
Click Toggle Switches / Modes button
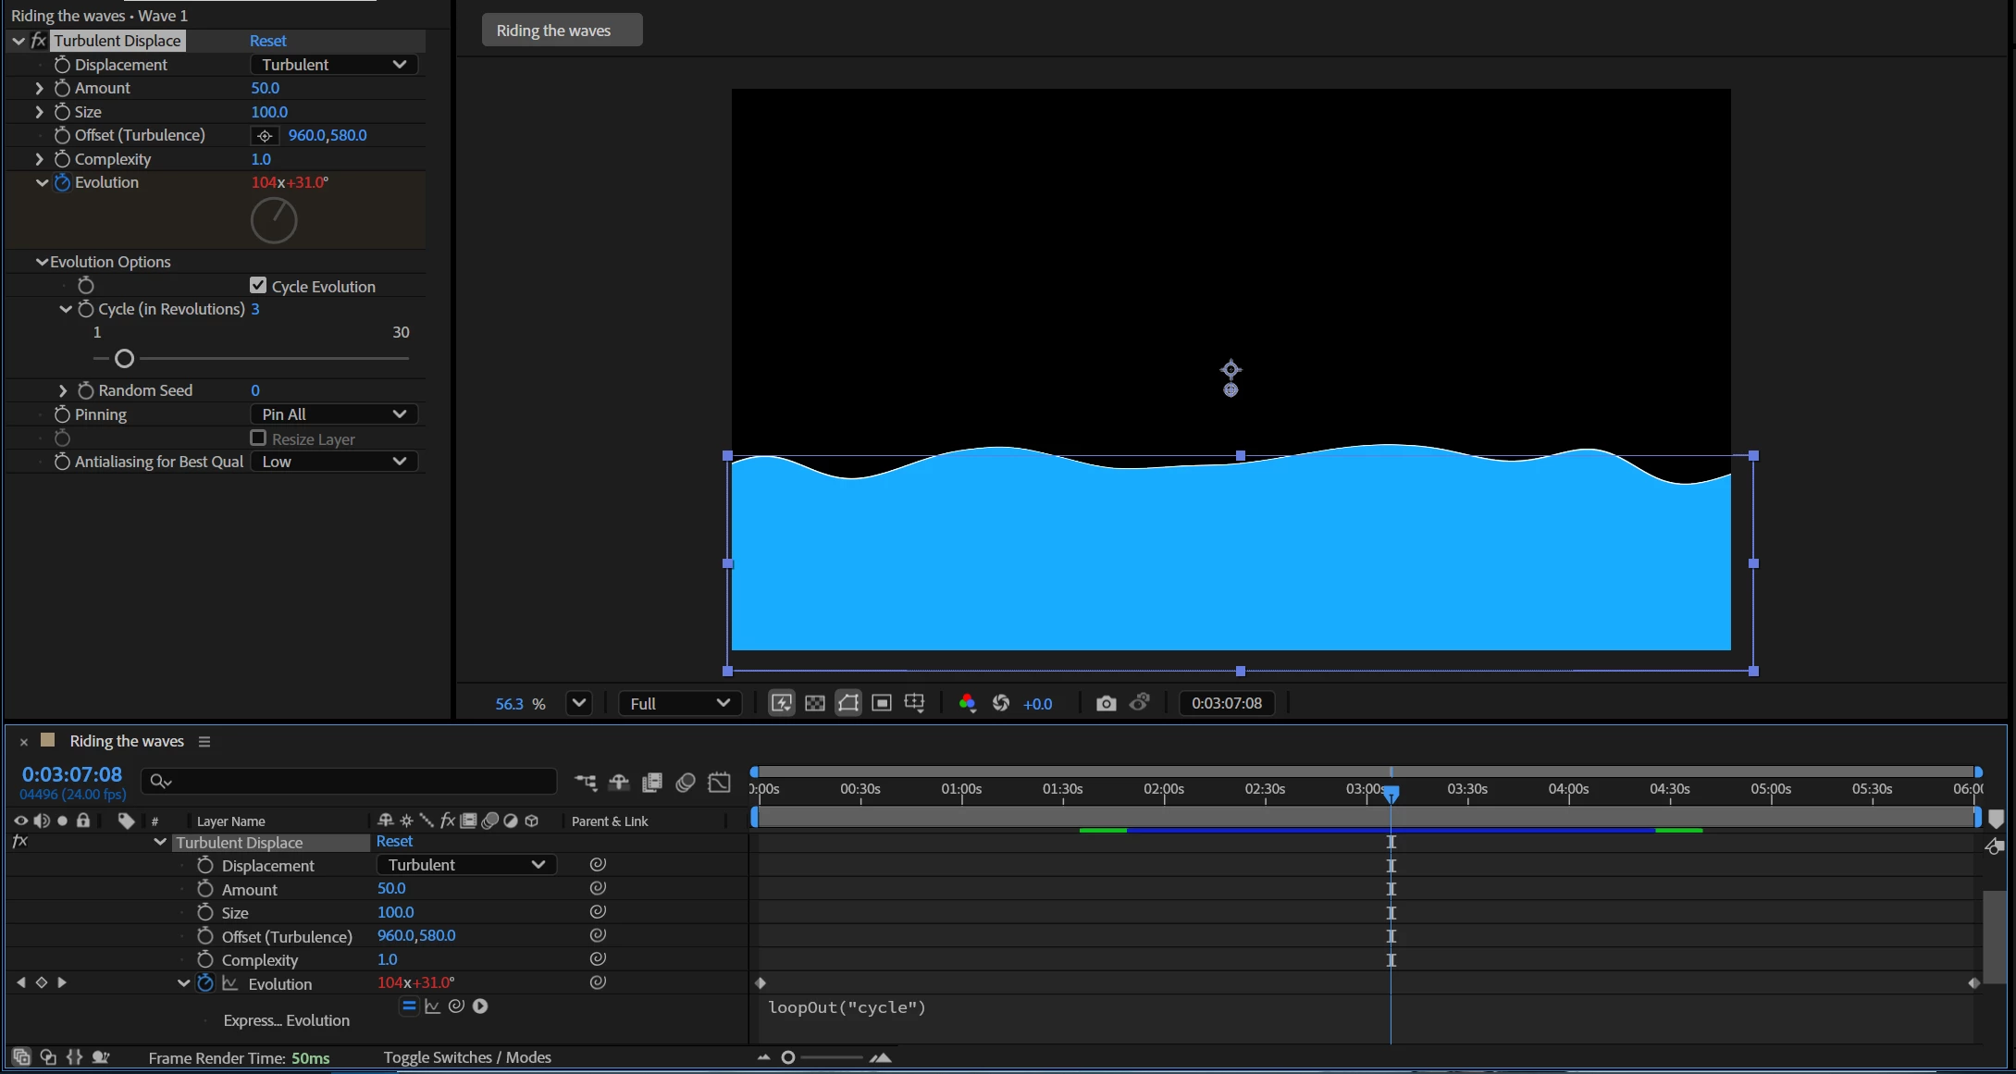pos(467,1057)
